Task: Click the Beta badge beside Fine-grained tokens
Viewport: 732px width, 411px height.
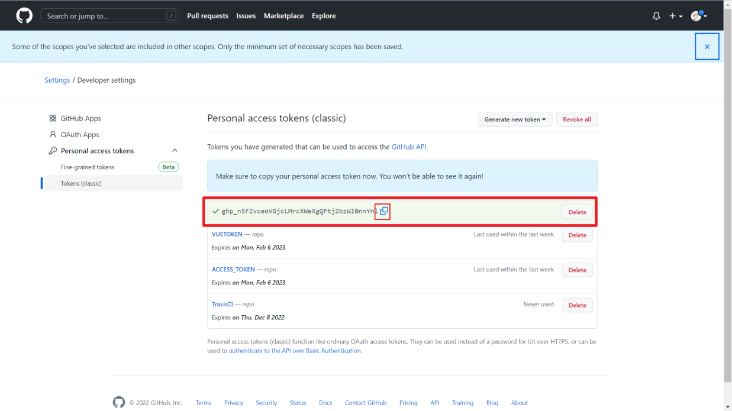Action: point(169,167)
